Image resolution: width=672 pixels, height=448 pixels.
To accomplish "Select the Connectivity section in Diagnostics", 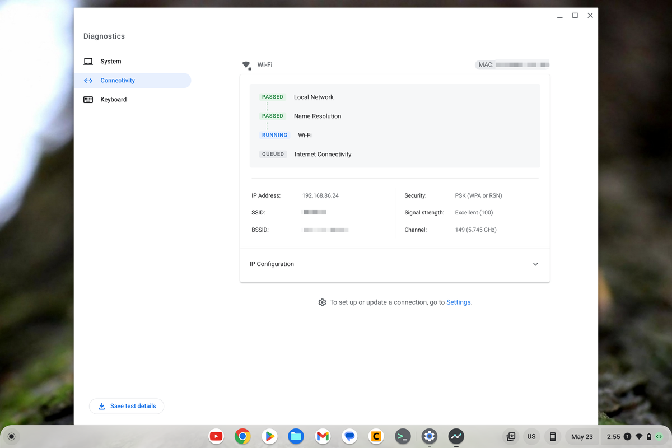I will pos(118,80).
